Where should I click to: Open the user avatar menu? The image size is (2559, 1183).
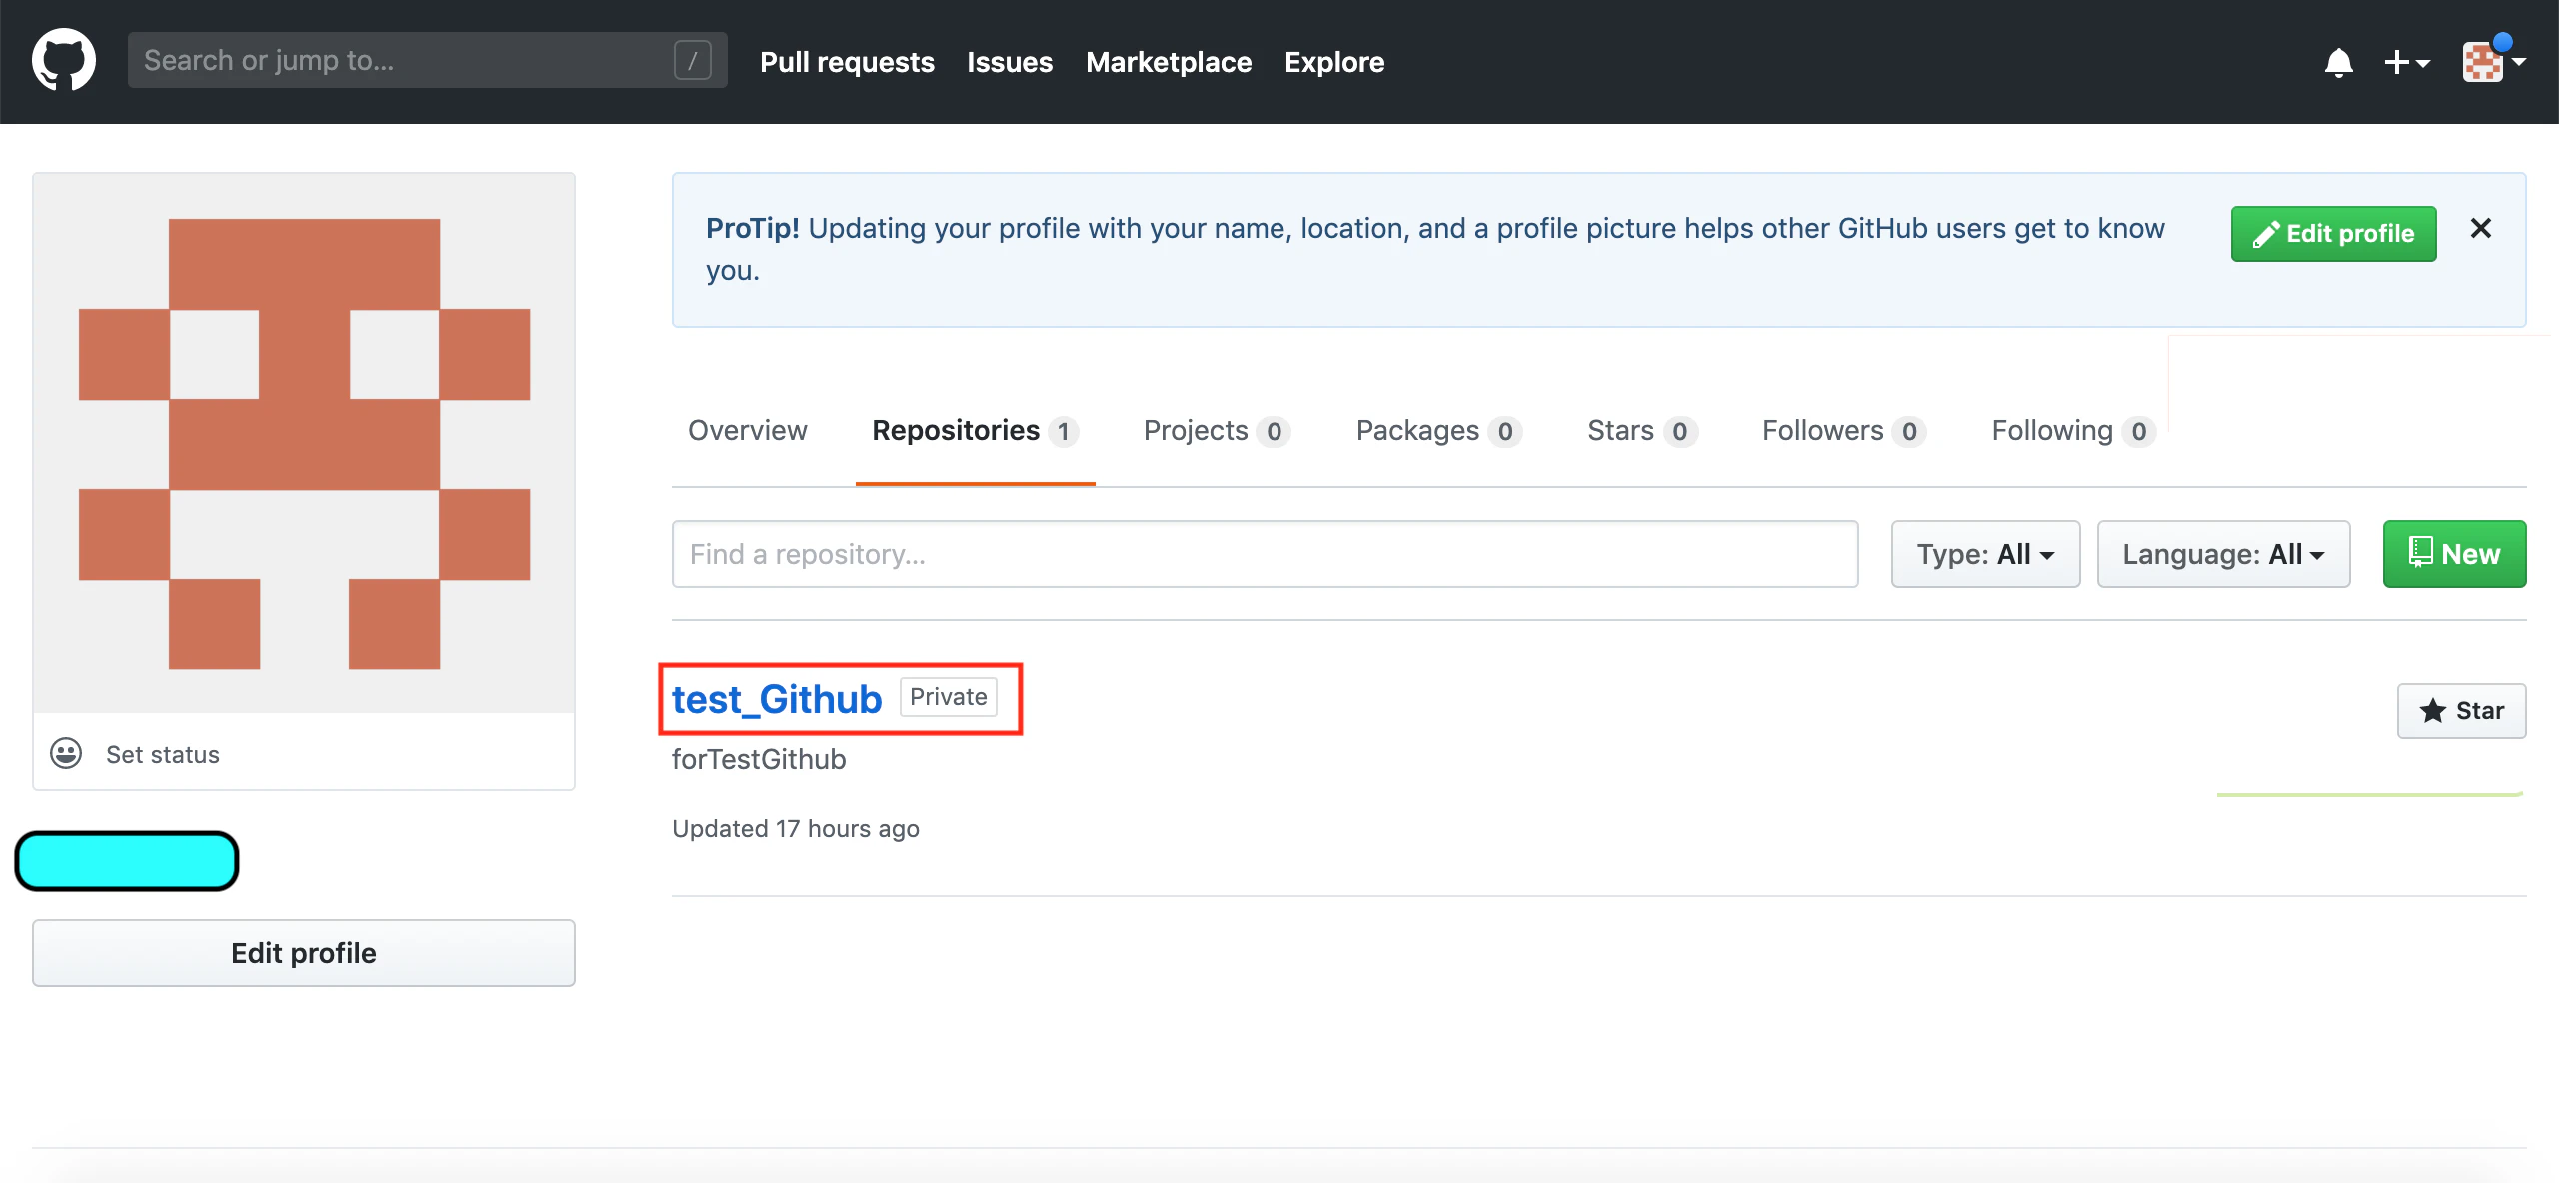click(x=2493, y=62)
